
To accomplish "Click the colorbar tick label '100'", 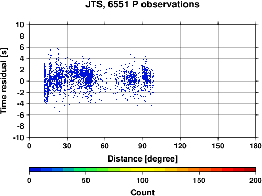I will point(143,180).
